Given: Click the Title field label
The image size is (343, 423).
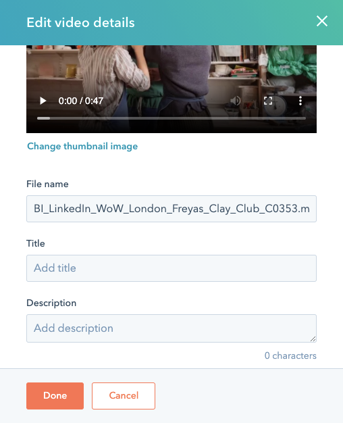Looking at the screenshot, I should 36,243.
